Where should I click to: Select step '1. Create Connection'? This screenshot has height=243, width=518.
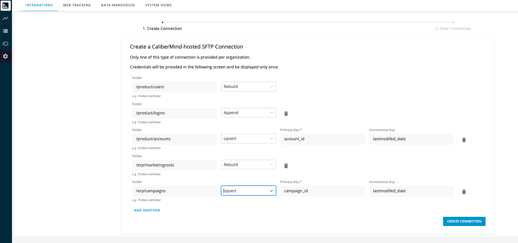pyautogui.click(x=162, y=28)
